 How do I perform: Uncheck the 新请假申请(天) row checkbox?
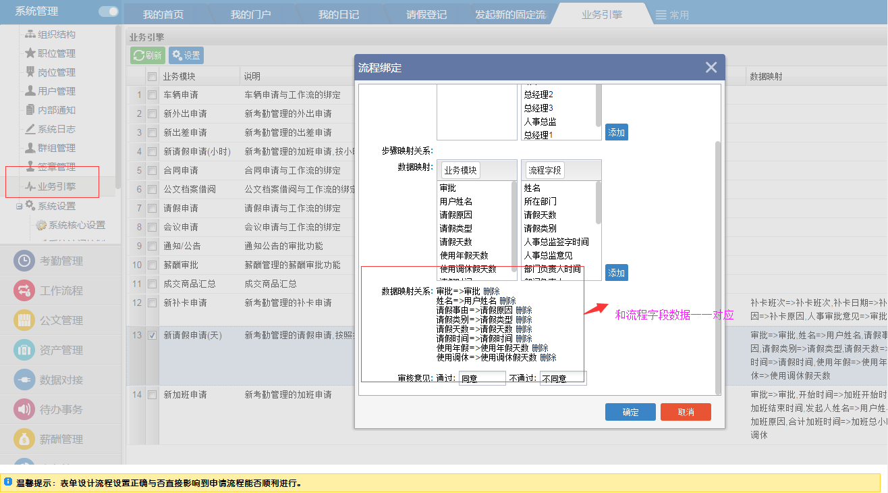[152, 336]
